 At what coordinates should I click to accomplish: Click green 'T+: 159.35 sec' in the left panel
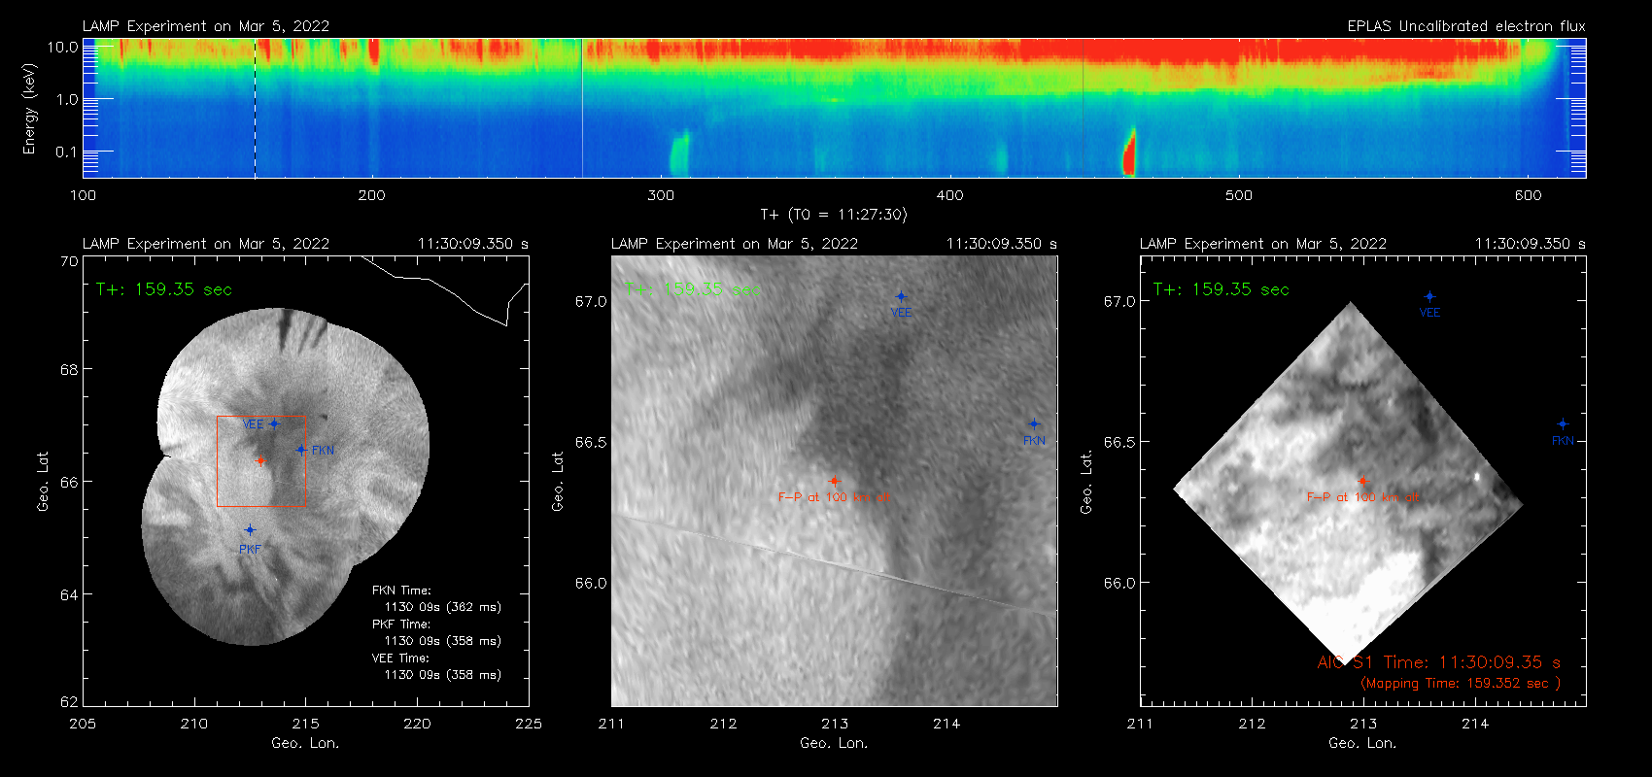tap(164, 289)
